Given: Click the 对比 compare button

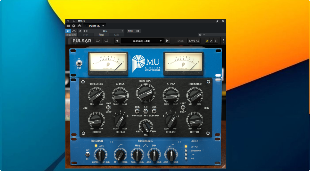Looking at the screenshot, I should (85, 35).
